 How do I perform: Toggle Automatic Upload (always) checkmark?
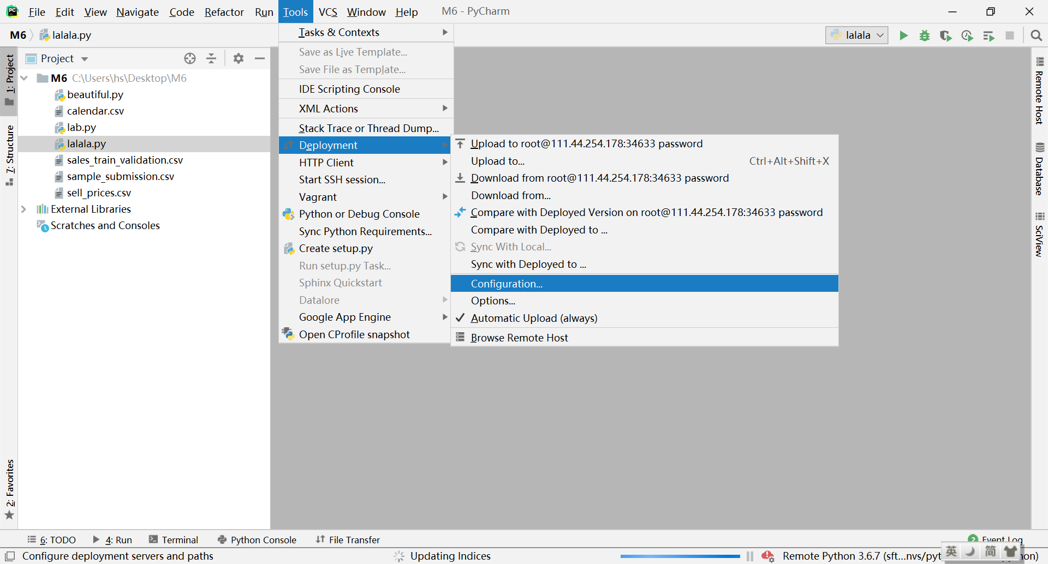coord(460,317)
